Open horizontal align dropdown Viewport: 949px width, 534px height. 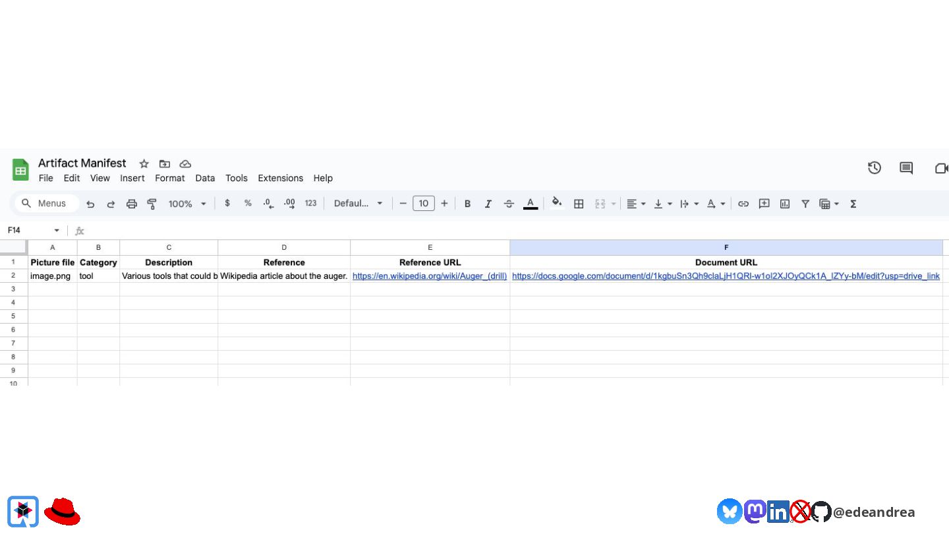tap(636, 204)
